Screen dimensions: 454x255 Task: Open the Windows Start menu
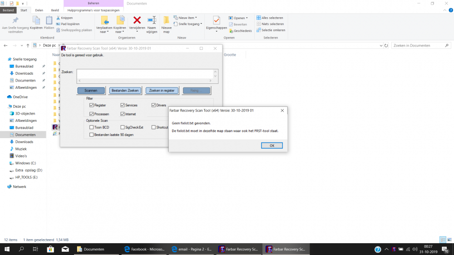[7, 249]
